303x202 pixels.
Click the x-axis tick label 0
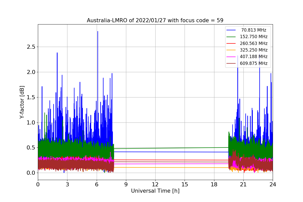[x=38, y=184]
